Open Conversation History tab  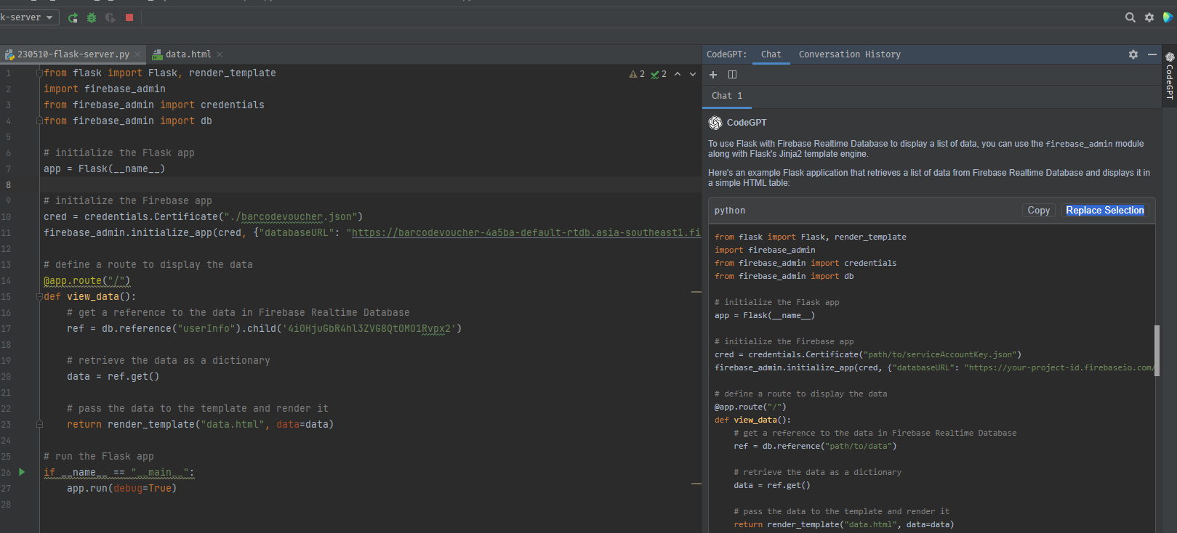(x=849, y=54)
